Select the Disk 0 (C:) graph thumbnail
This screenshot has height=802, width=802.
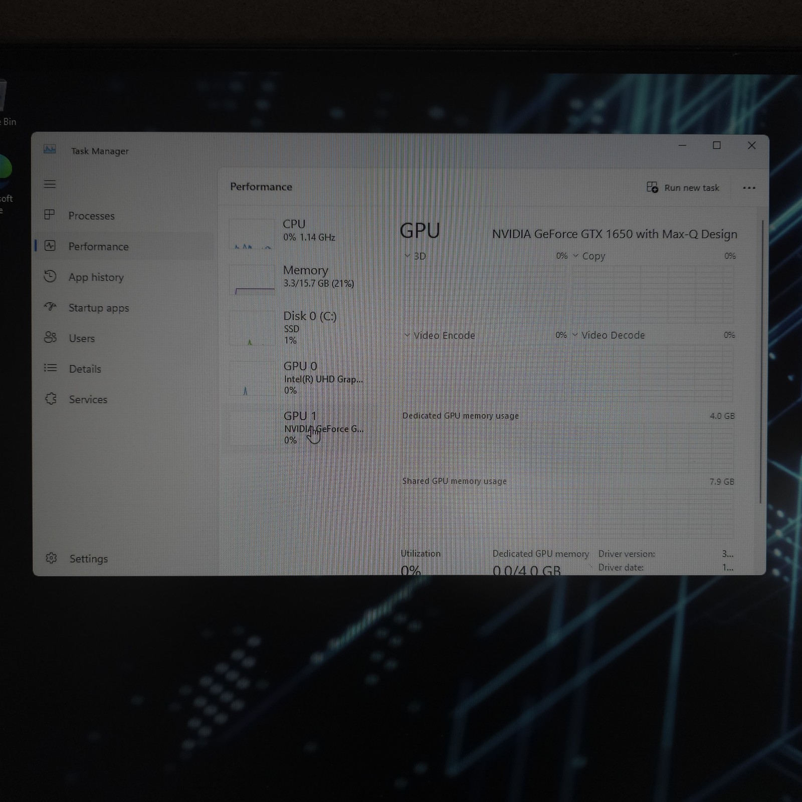coord(252,328)
